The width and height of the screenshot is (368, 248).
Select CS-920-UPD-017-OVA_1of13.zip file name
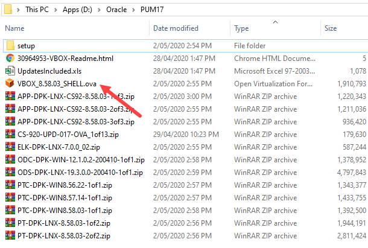[68, 135]
